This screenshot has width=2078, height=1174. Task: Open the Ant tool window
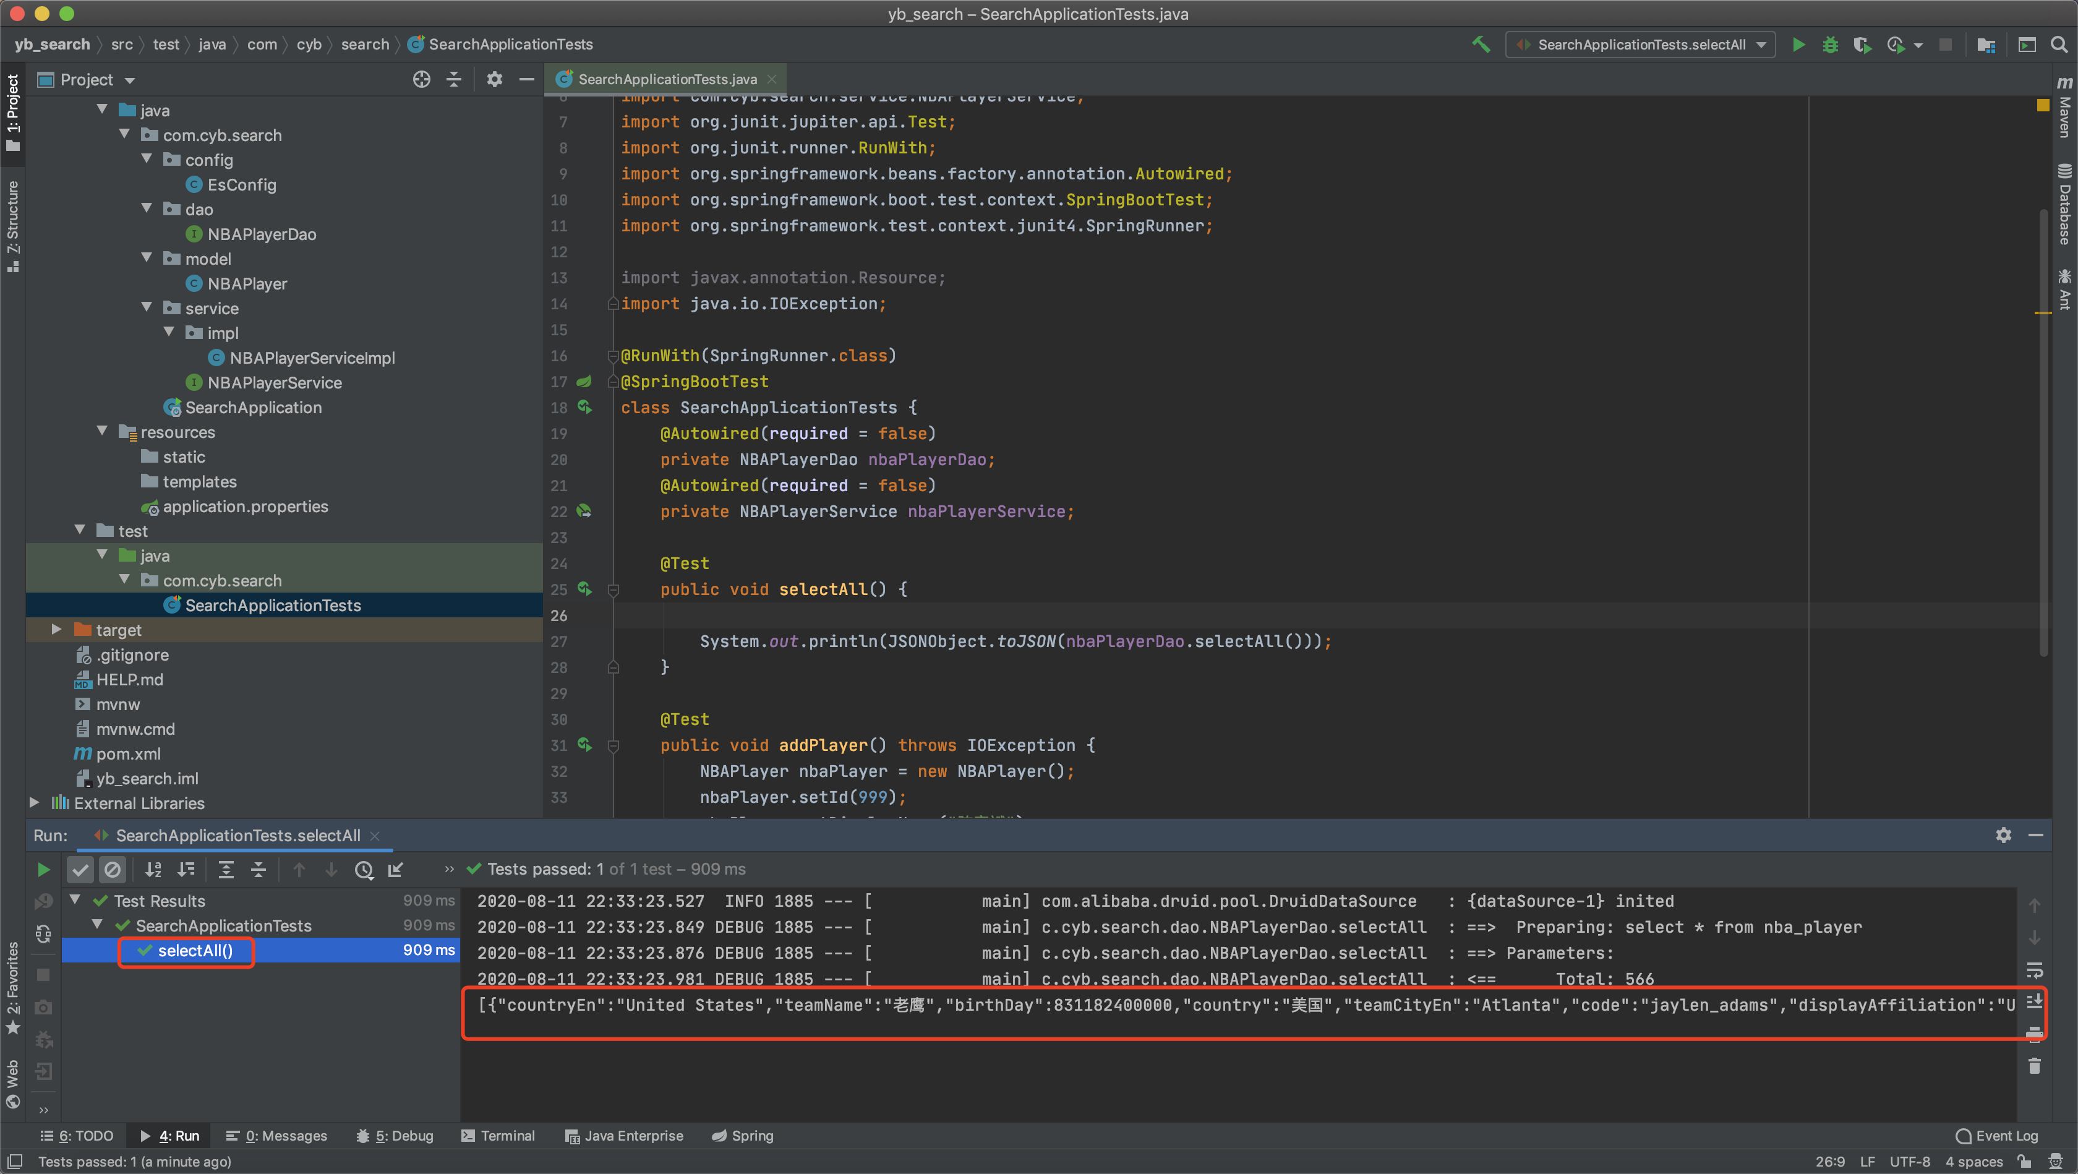point(2064,289)
